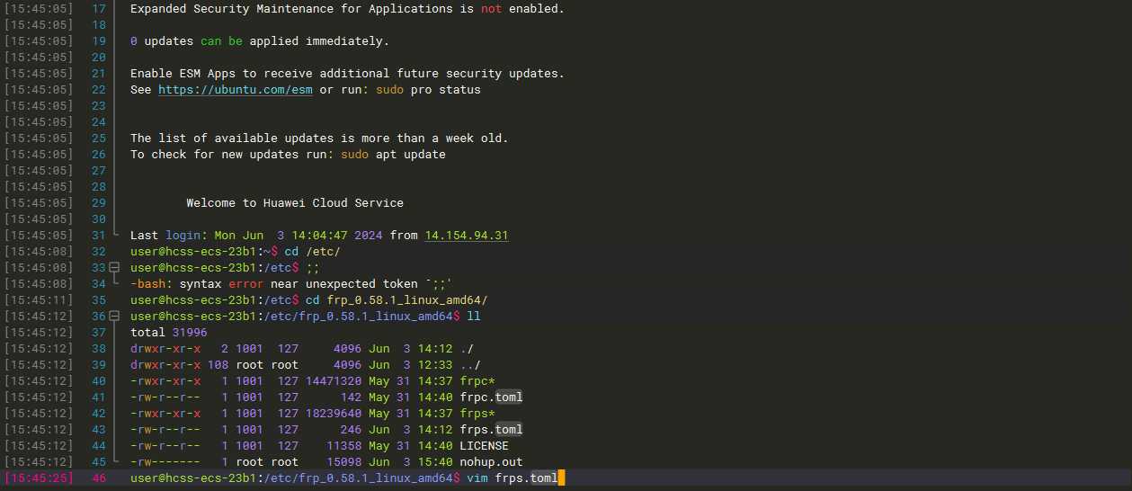Click line number 31 in the gutter

coord(99,236)
